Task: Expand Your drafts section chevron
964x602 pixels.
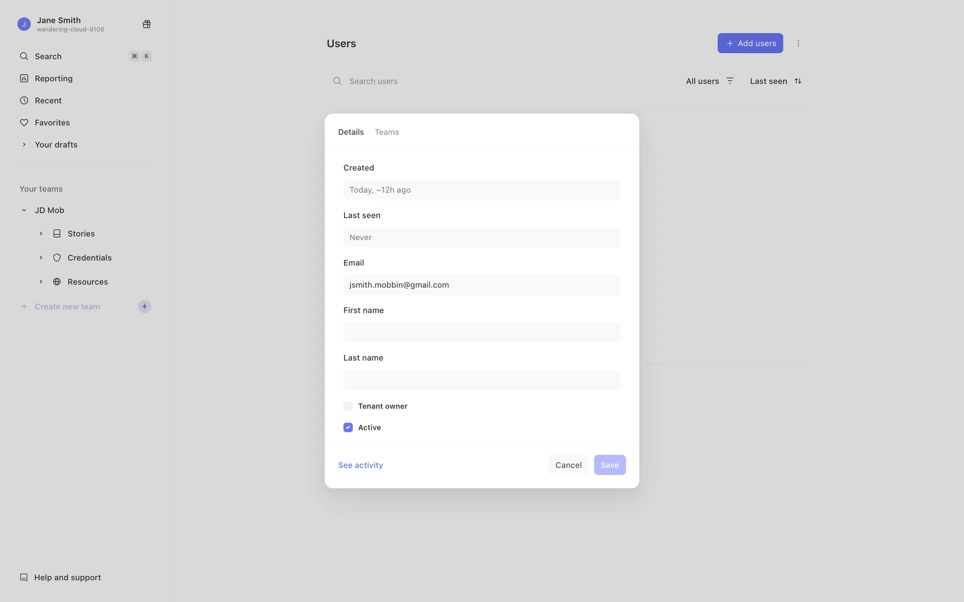Action: (x=24, y=144)
